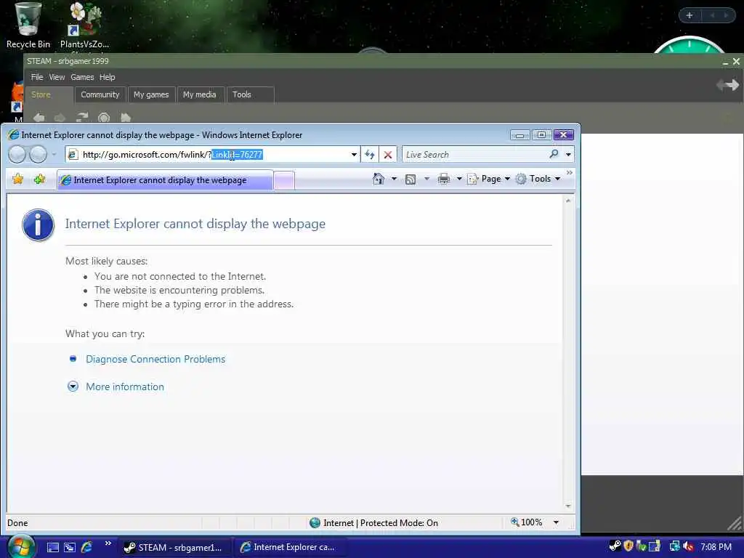
Task: Open the Print dropdown arrow
Action: coord(459,179)
